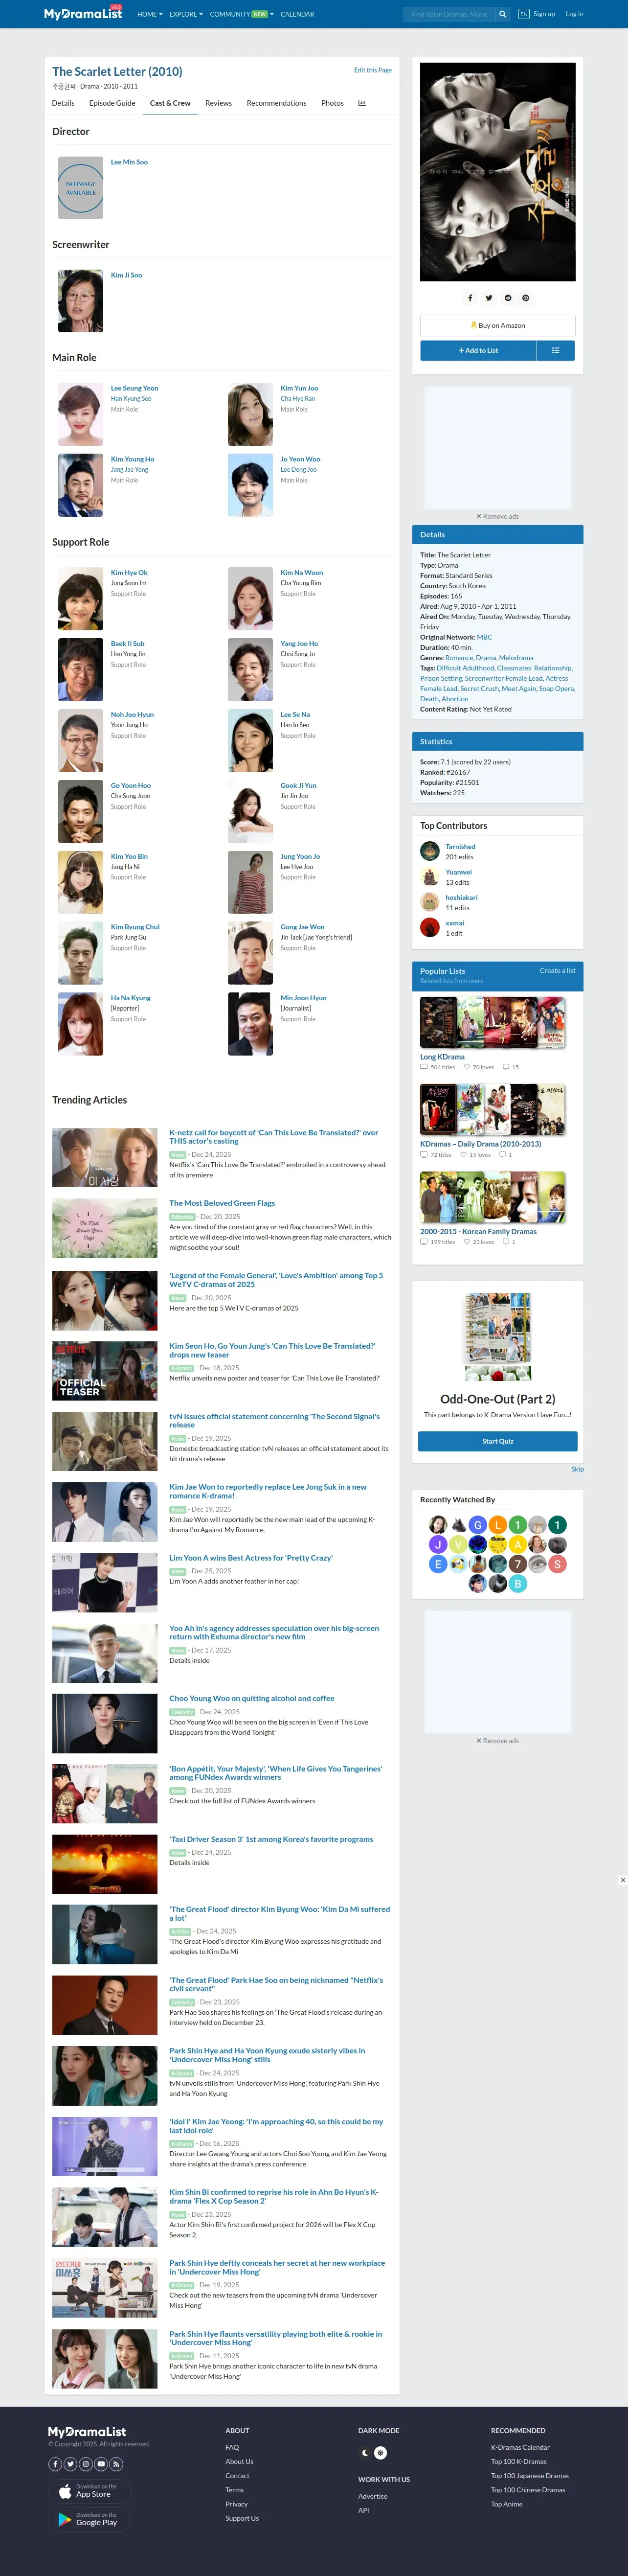628x2576 pixels.
Task: Open Kim Hye Ok cast photo
Action: point(80,598)
